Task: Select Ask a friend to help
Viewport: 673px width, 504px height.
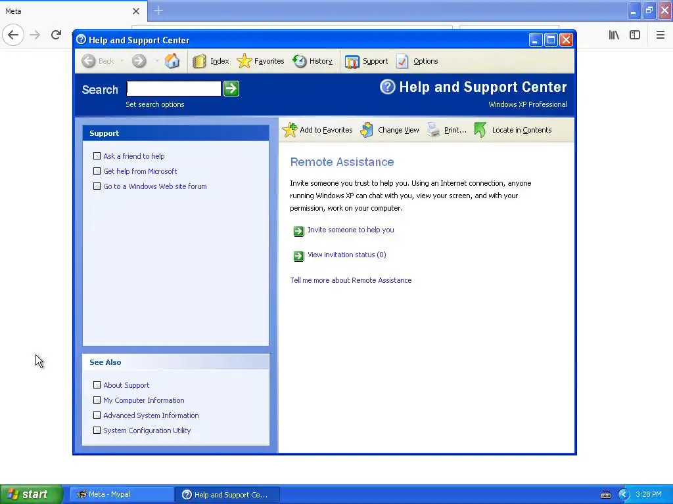Action: pos(134,156)
